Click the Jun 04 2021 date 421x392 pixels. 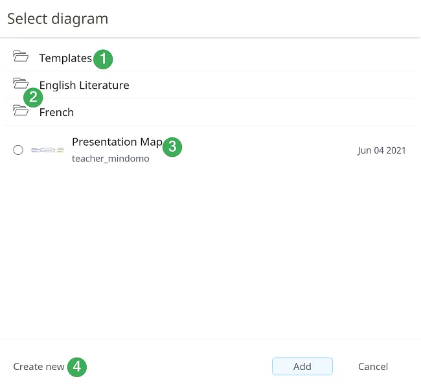[381, 150]
